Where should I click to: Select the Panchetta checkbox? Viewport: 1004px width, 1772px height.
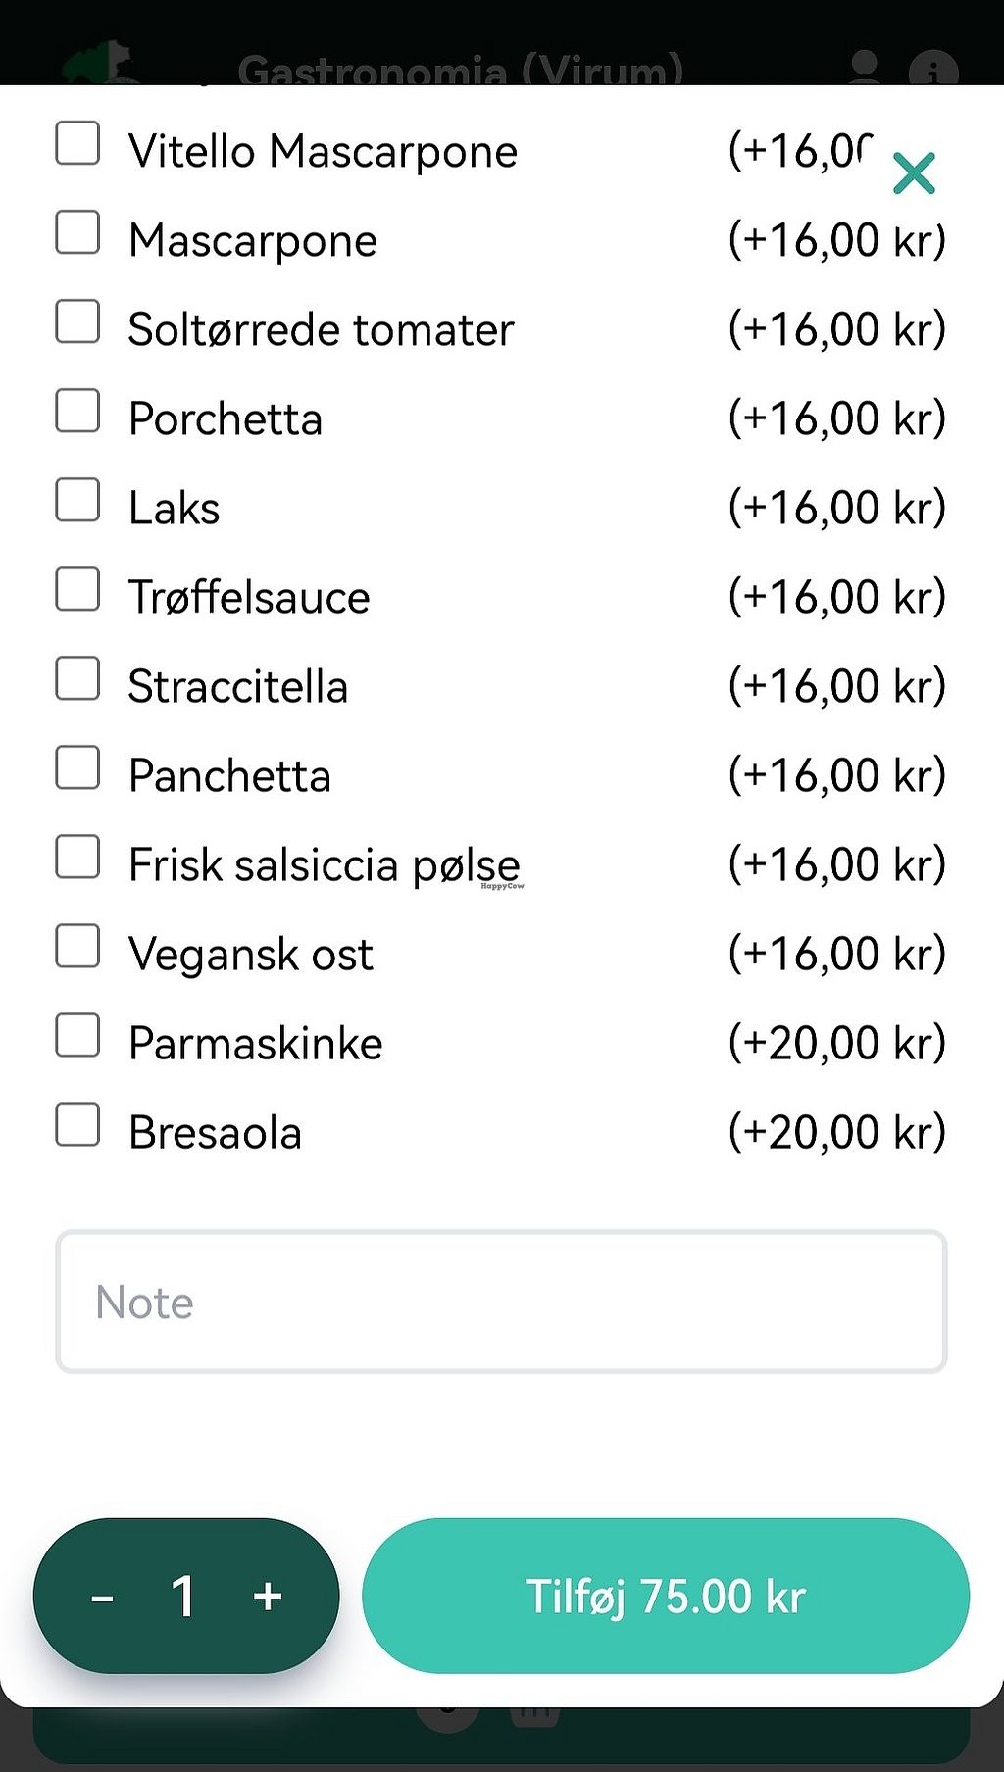point(77,767)
